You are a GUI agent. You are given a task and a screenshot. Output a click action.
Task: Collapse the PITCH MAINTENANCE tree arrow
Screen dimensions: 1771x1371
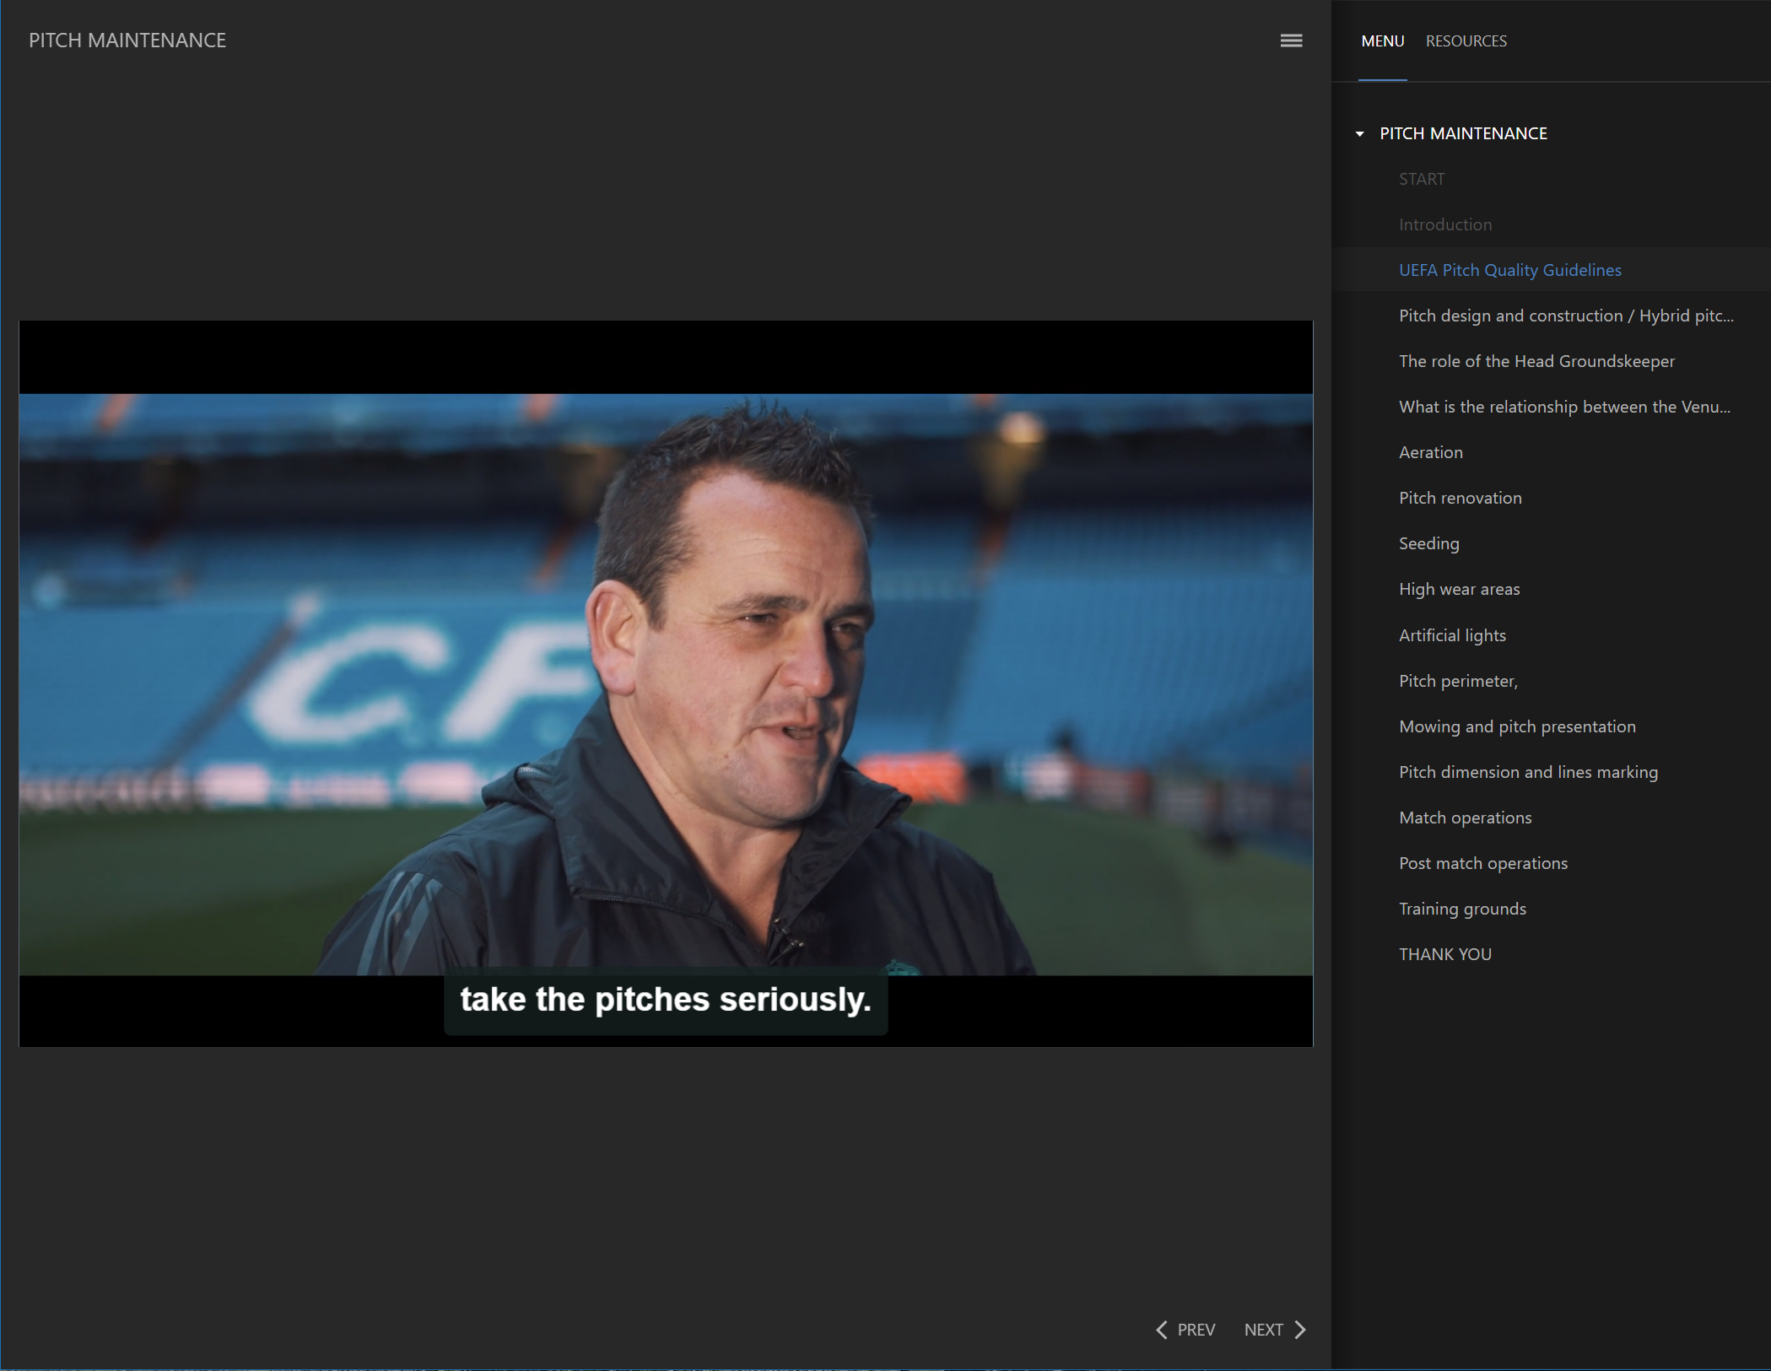(x=1359, y=134)
